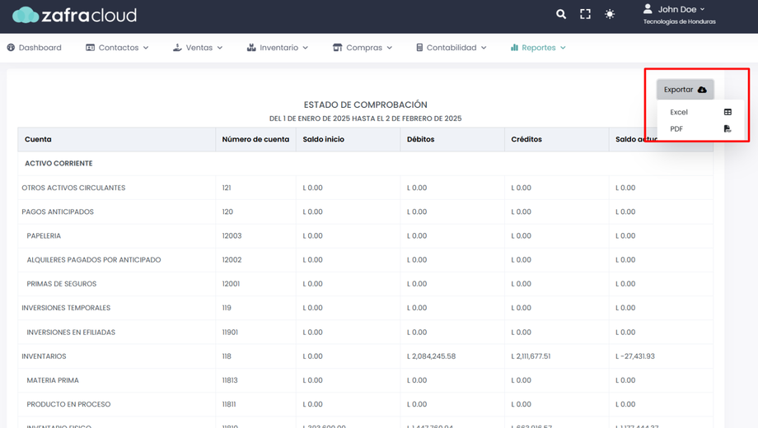Expand the Contabilidad menu

pyautogui.click(x=451, y=48)
